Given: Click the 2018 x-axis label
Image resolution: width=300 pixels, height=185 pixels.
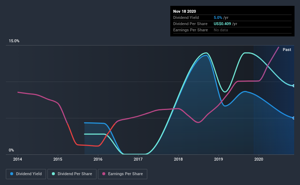Looking at the screenshot, I should [178, 159].
